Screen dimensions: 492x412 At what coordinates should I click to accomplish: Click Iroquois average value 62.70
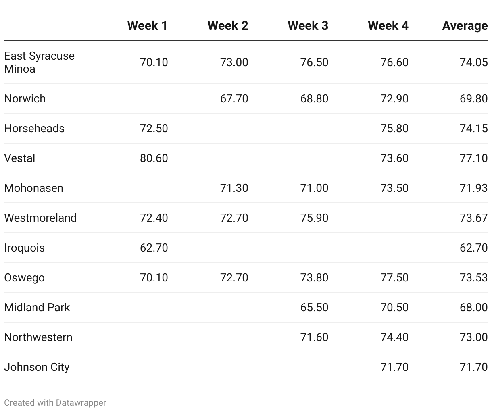point(474,248)
